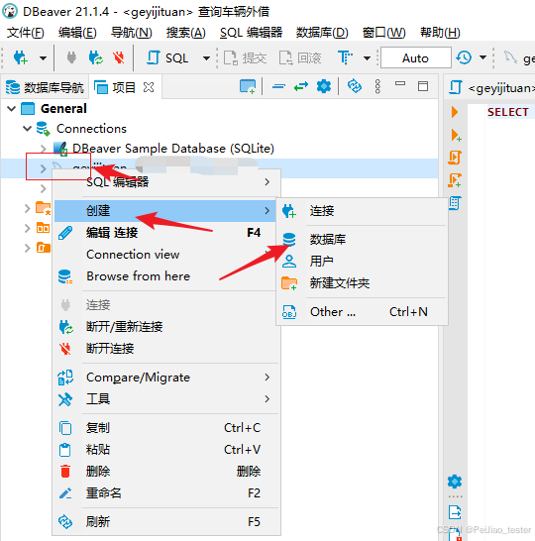Choose 删除 with the trash icon

[166, 472]
